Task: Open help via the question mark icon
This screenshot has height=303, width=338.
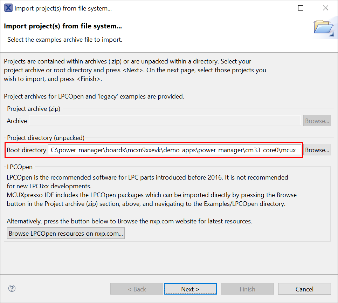Action: [x=12, y=289]
